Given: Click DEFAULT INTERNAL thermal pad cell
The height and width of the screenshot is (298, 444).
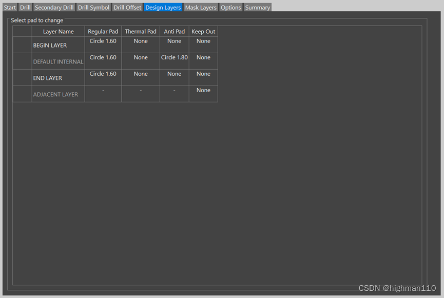Looking at the screenshot, I should click(x=141, y=61).
